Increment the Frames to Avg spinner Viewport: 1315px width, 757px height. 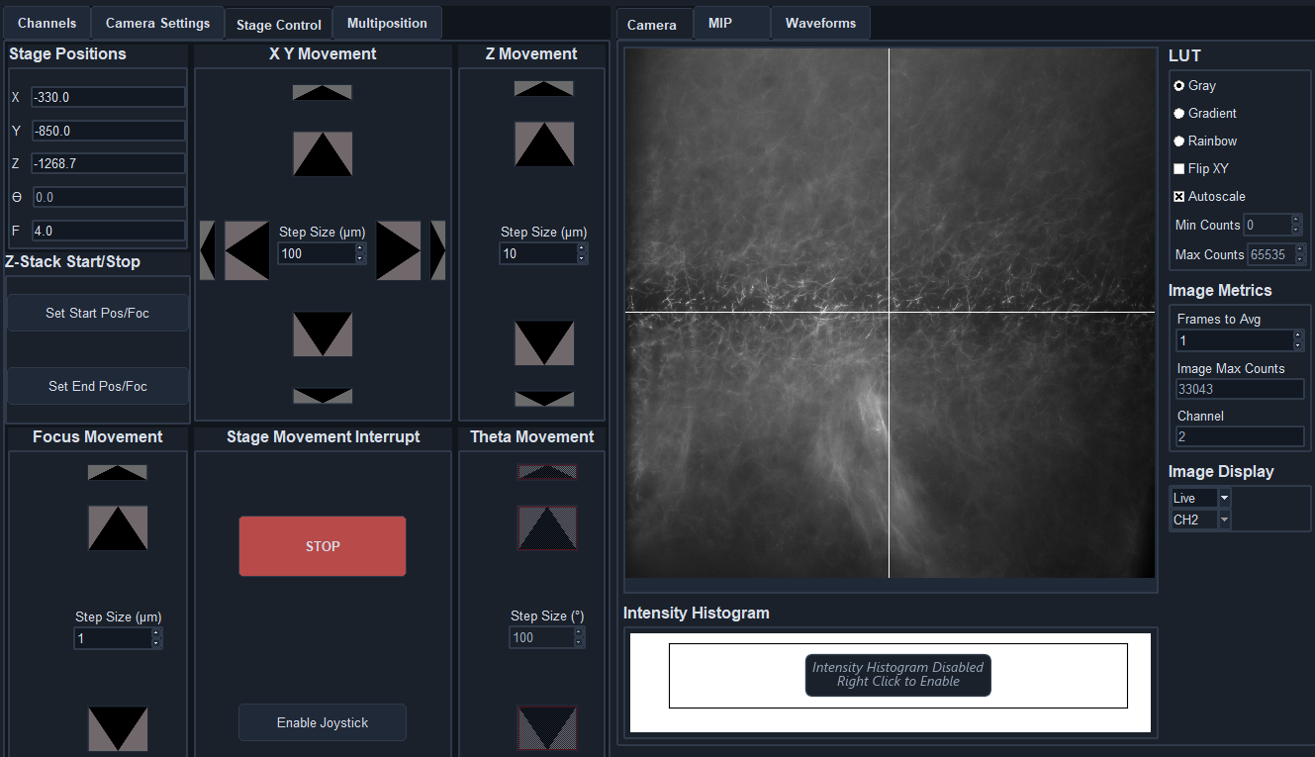1298,335
